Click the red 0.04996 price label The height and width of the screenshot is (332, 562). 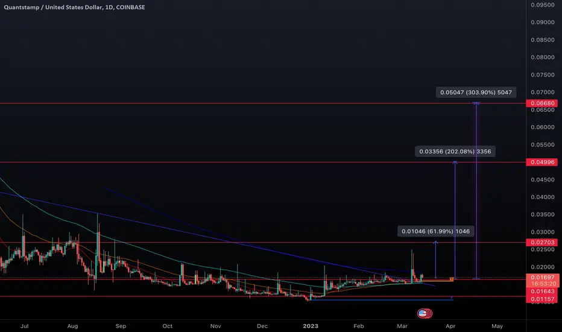[542, 162]
